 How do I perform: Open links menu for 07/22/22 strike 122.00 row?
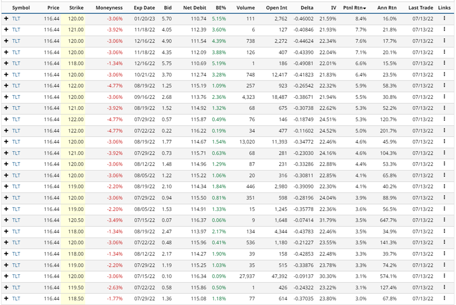[444, 131]
